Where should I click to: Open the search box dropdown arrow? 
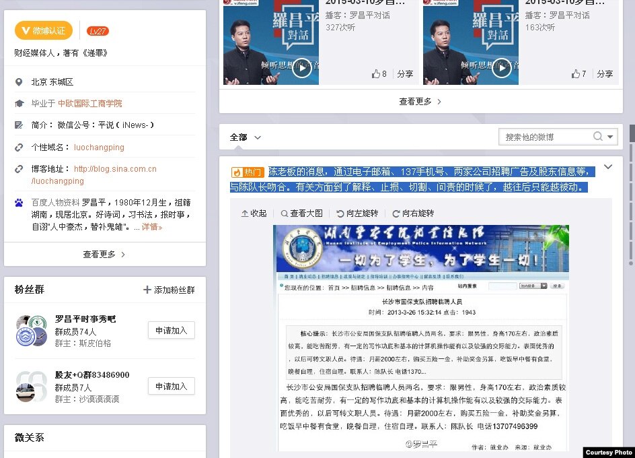[610, 137]
